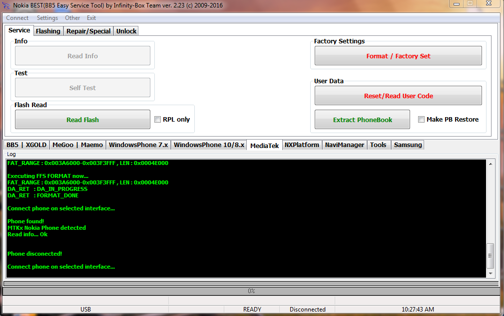The width and height of the screenshot is (504, 316).
Task: Switch to WindowsPhone 10/8.x tab
Action: click(x=209, y=145)
